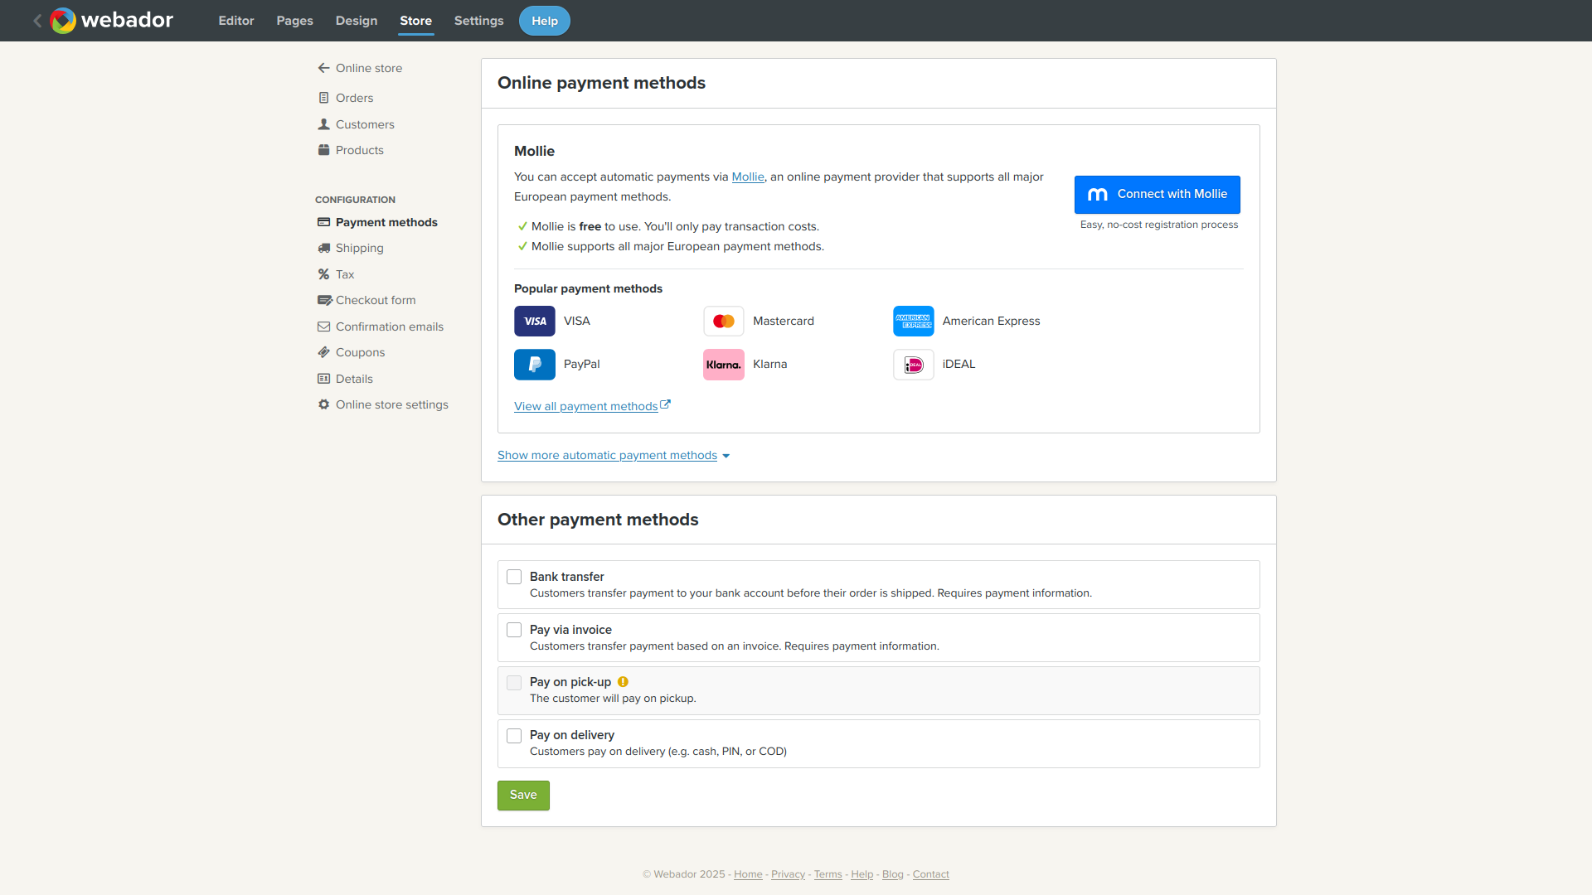
Task: Click the footer Contact link
Action: click(930, 874)
